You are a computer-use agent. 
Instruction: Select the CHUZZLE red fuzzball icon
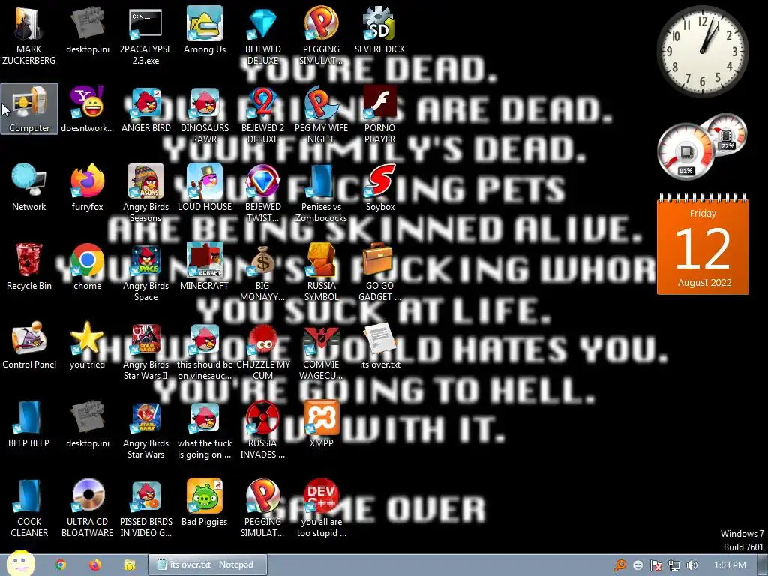click(263, 351)
